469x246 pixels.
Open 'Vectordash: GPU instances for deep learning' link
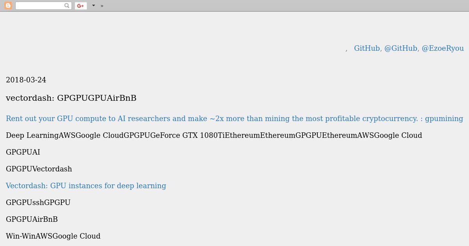tap(86, 185)
